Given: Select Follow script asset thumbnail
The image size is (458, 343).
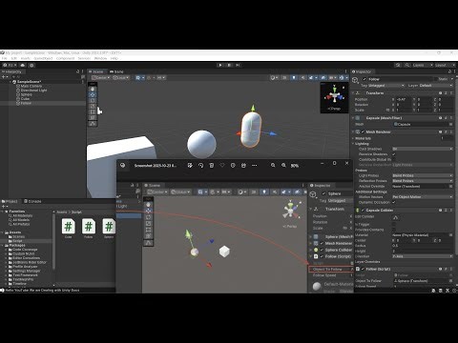Looking at the screenshot, I should pos(89,227).
